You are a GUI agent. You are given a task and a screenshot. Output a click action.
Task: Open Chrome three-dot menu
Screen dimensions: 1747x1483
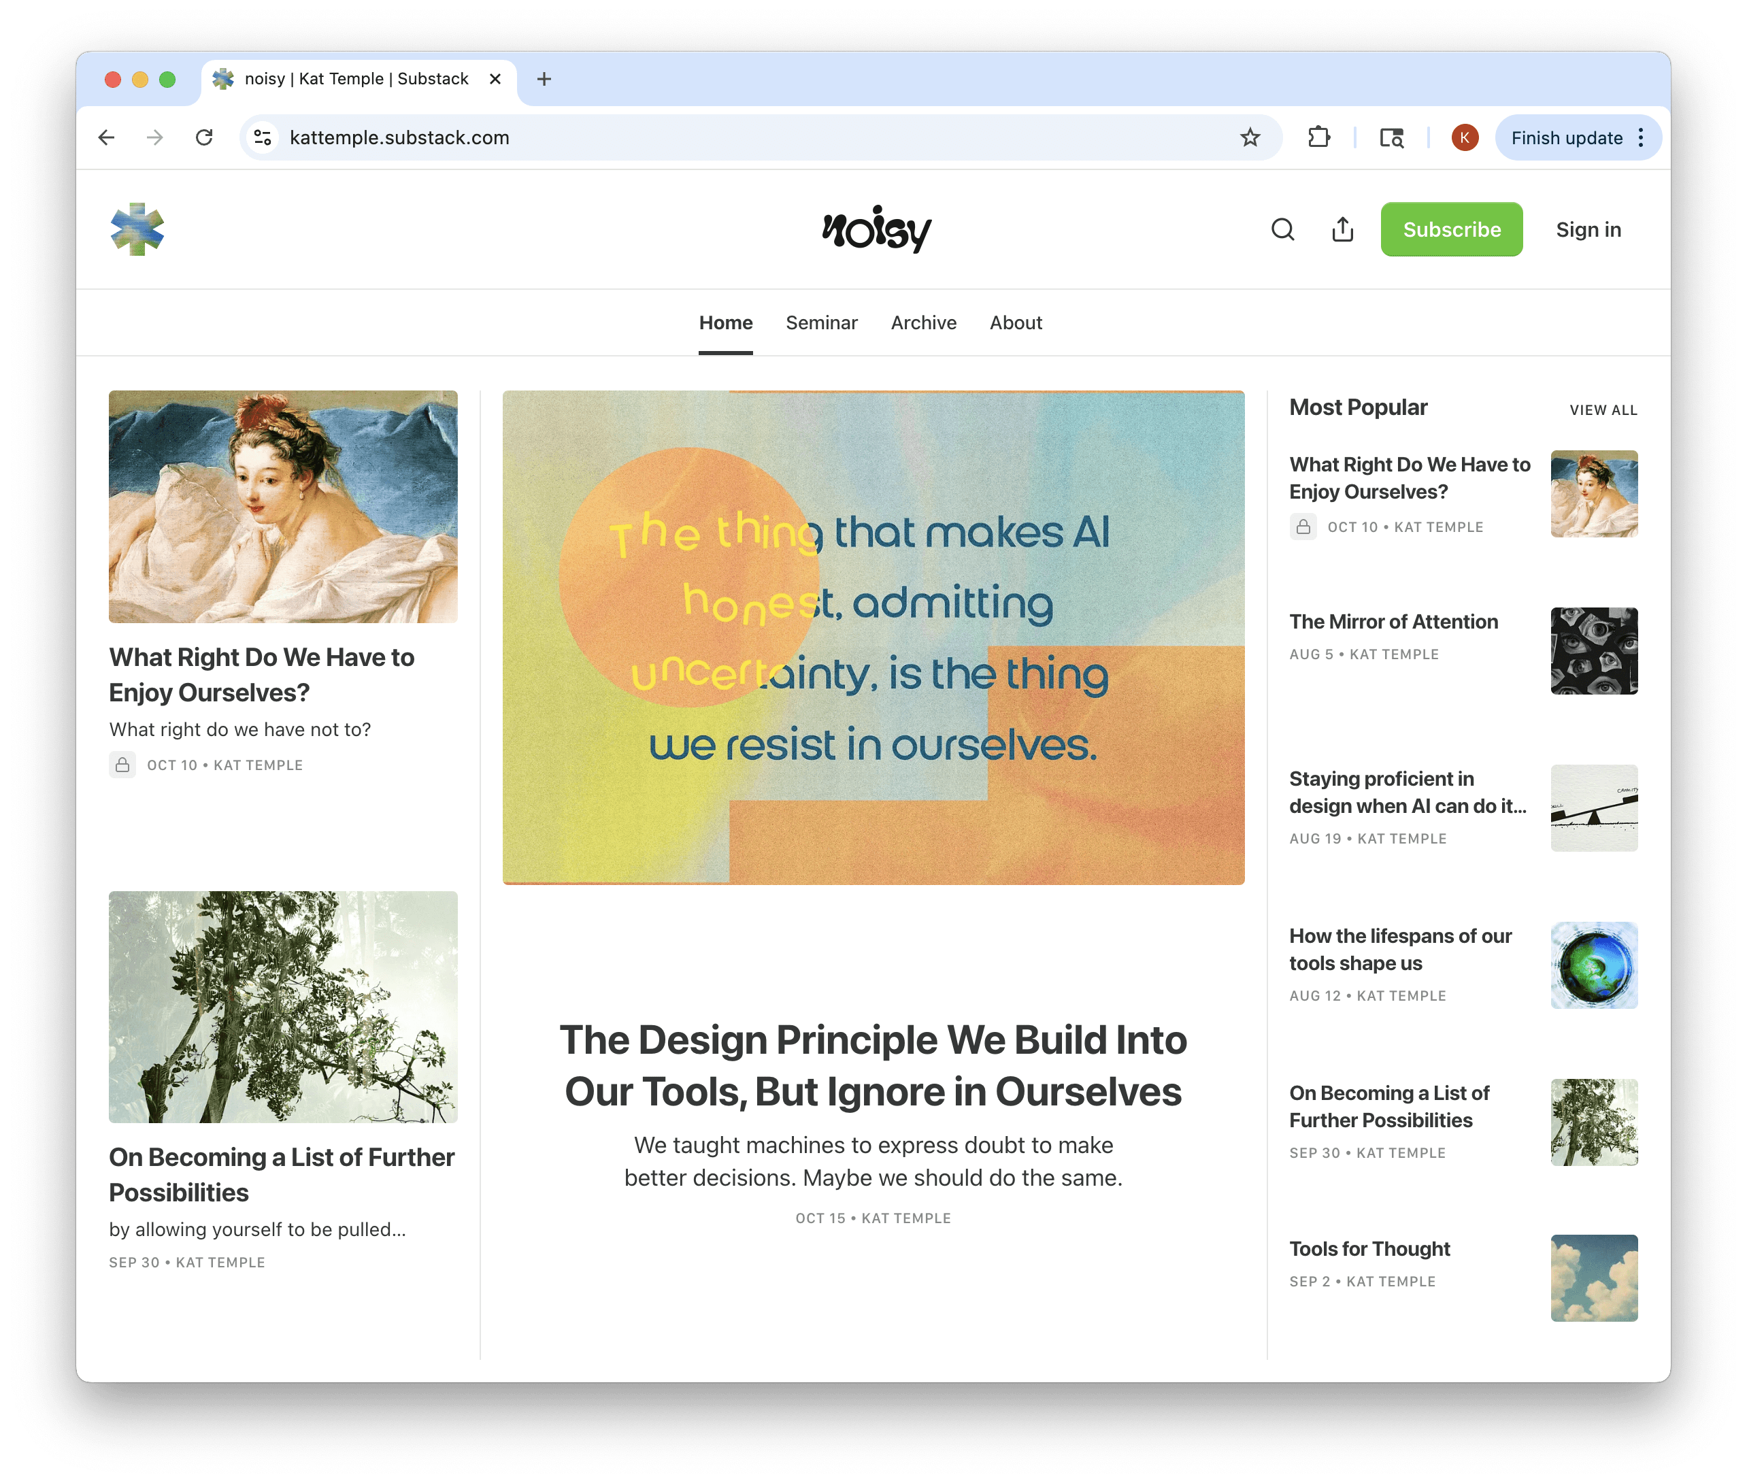(1640, 137)
